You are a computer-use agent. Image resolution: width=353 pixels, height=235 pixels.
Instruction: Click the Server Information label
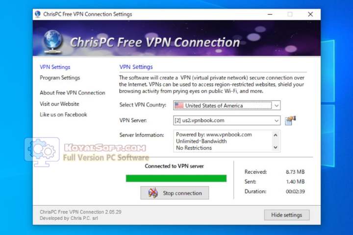coord(142,135)
